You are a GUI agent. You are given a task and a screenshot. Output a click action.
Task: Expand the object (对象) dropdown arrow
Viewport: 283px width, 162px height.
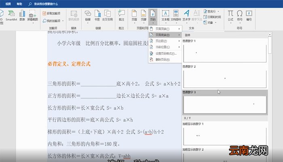[x=215, y=23]
